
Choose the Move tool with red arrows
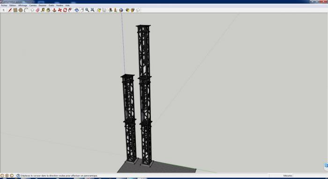point(60,10)
